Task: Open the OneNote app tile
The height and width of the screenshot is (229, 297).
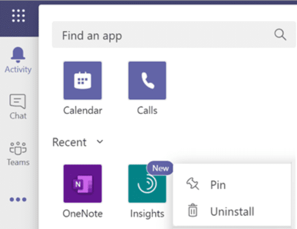Action: pyautogui.click(x=83, y=184)
